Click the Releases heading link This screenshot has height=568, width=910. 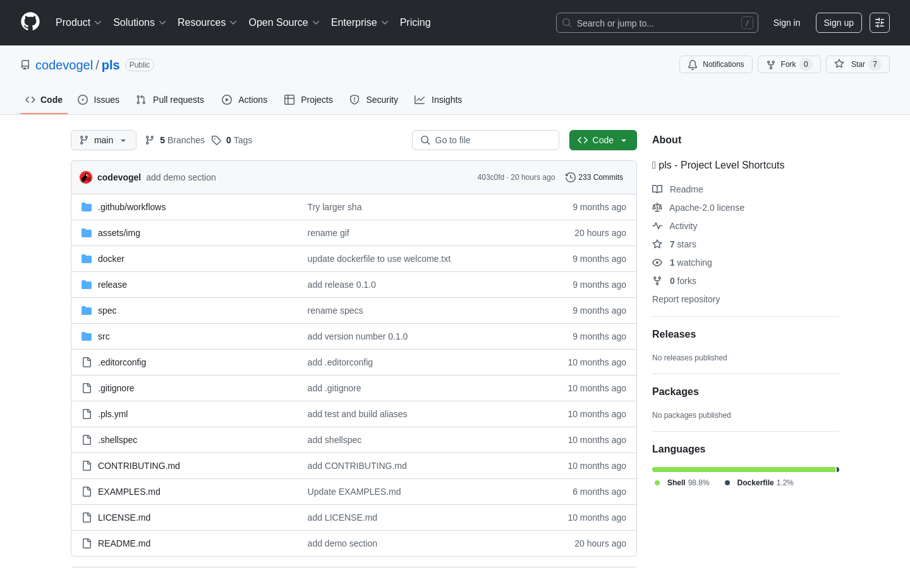pyautogui.click(x=674, y=334)
